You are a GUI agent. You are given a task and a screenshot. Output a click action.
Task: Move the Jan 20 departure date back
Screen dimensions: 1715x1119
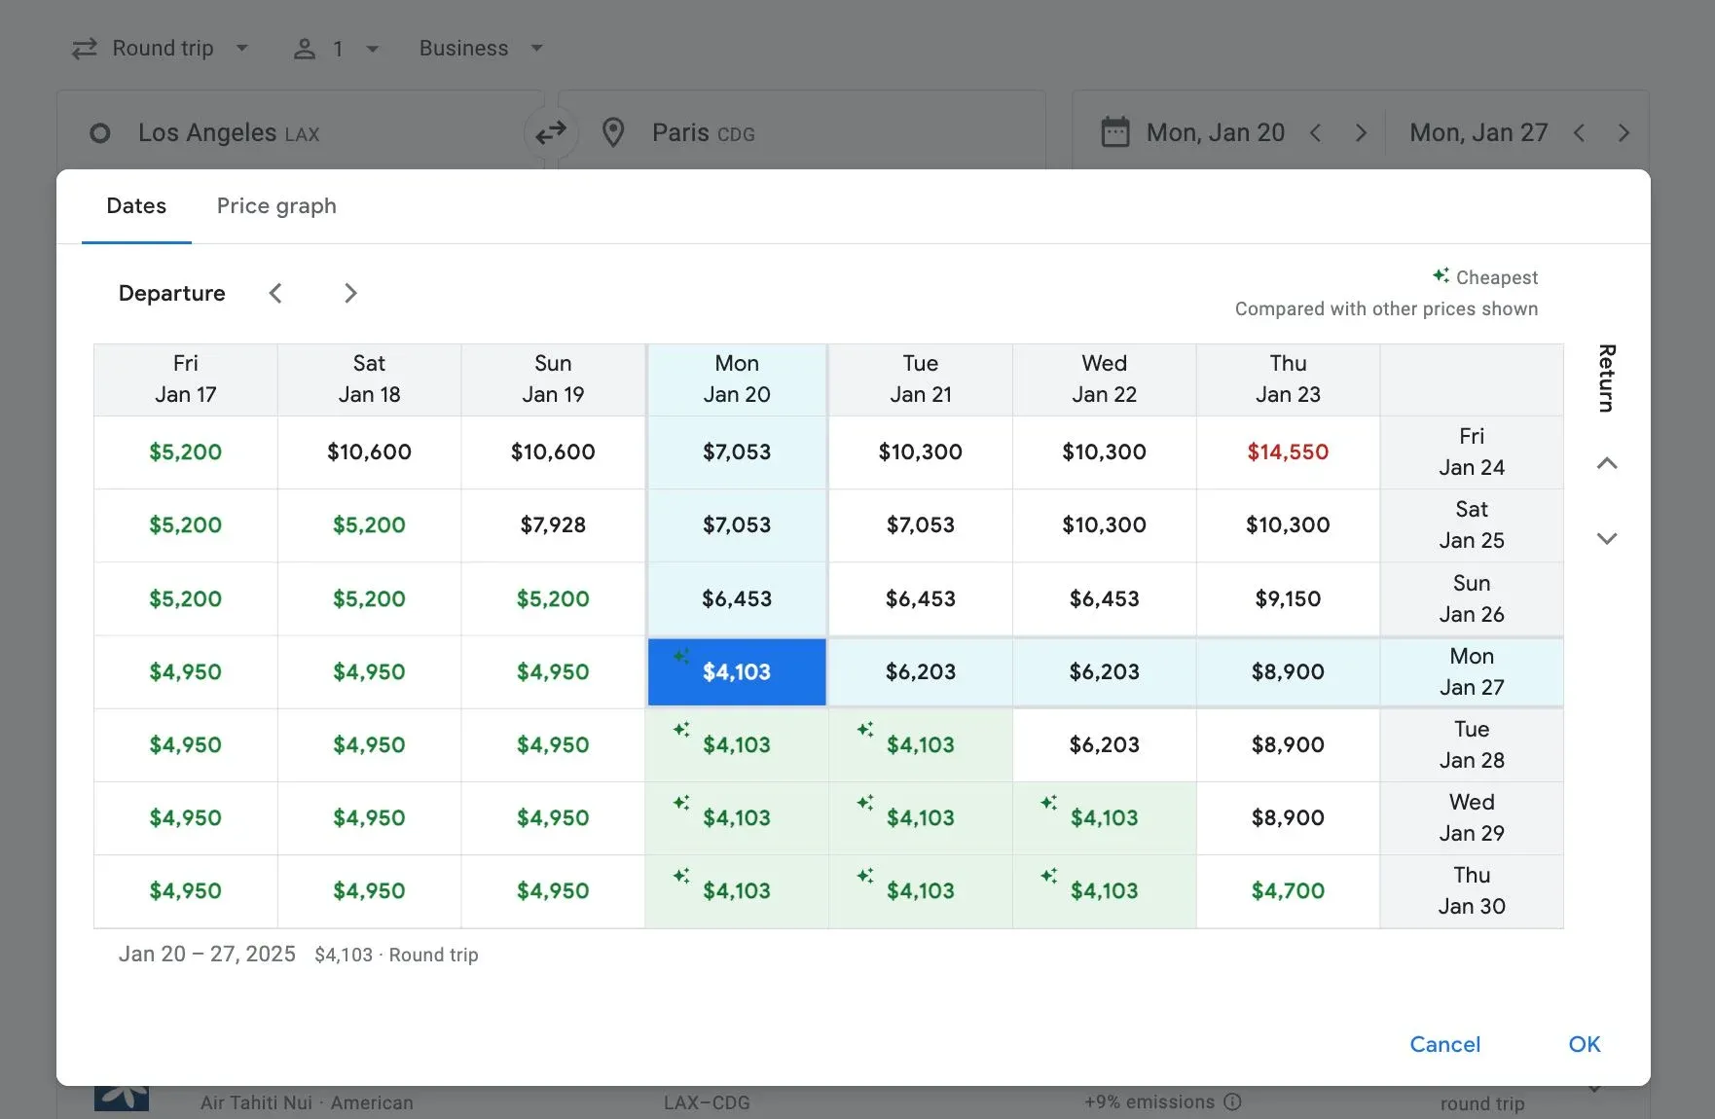pos(1315,133)
